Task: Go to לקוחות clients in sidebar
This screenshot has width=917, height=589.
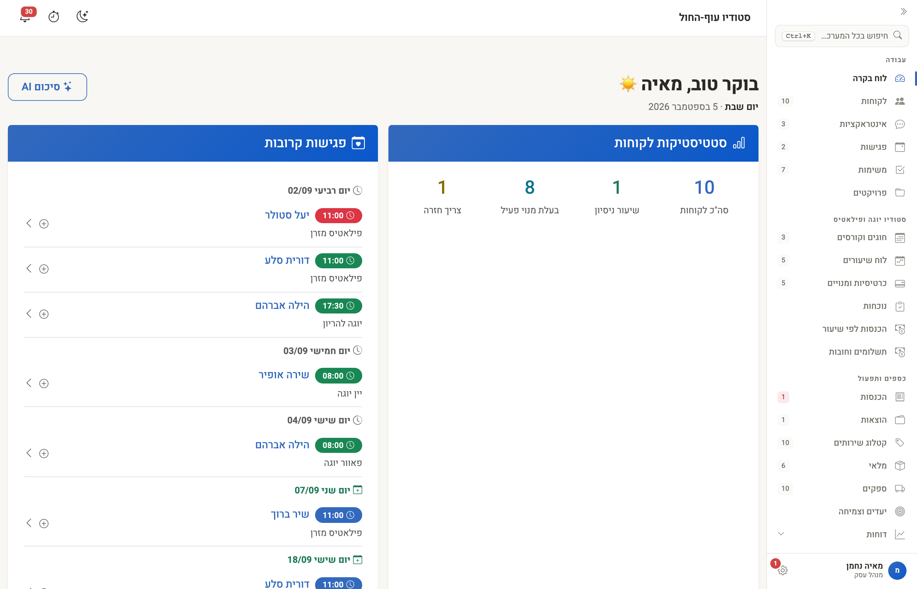Action: pyautogui.click(x=842, y=101)
